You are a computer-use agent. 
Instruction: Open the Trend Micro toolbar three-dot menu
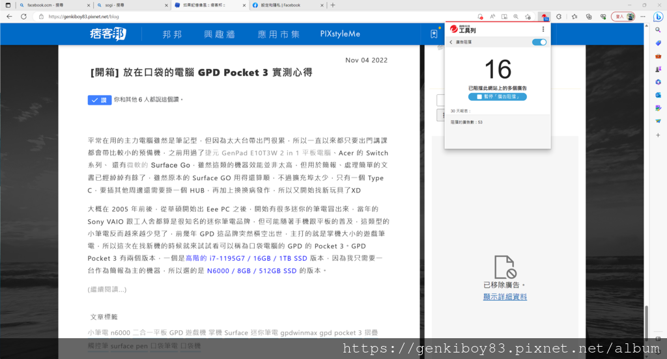(x=543, y=29)
